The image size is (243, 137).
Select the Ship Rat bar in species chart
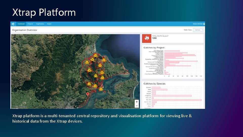(177, 100)
